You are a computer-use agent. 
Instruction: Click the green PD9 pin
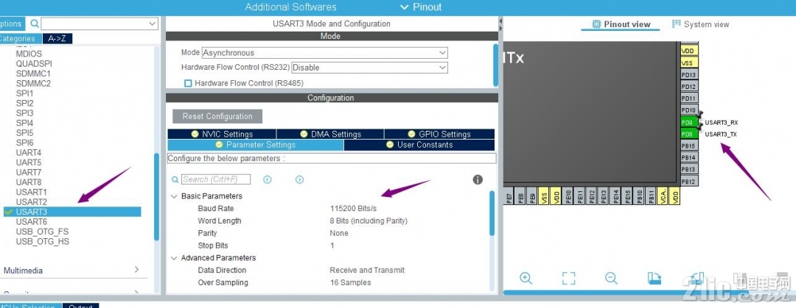(689, 122)
